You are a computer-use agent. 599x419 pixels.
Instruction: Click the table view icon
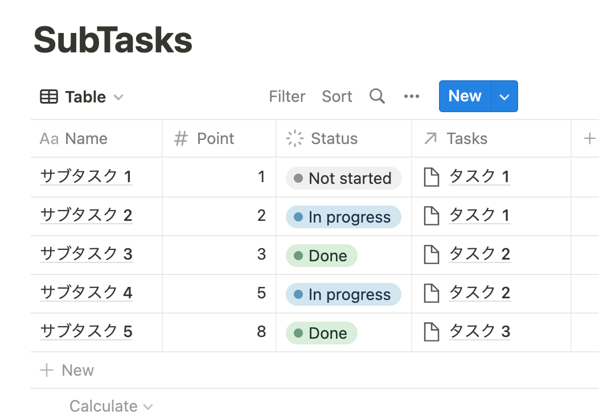[49, 97]
